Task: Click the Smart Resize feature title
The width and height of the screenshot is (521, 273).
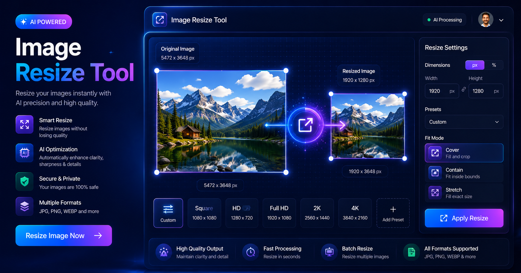Action: click(56, 120)
